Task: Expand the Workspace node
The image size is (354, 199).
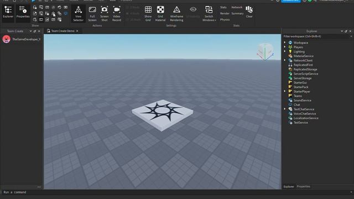Action: [x=285, y=43]
